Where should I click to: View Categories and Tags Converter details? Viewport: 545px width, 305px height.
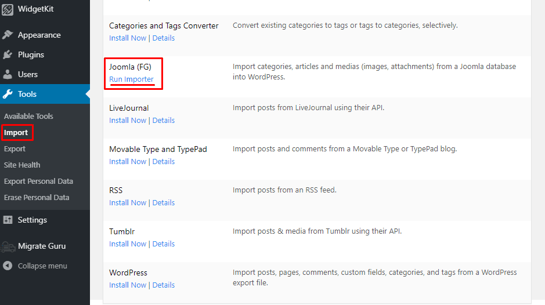pyautogui.click(x=163, y=38)
